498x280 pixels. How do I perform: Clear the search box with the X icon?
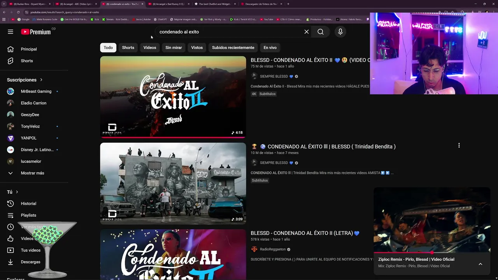click(x=307, y=32)
